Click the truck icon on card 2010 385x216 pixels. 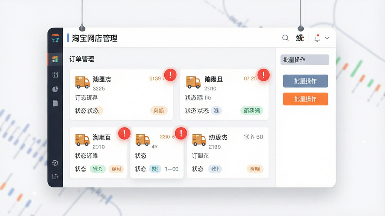tap(82, 140)
